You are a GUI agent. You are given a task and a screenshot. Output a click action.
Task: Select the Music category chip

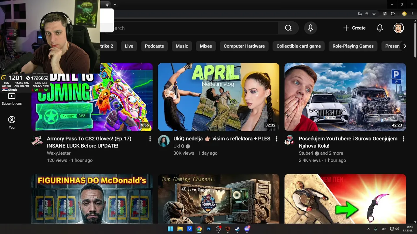pos(182,46)
